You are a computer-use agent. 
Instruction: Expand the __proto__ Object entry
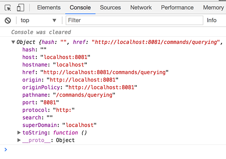tap(19, 140)
